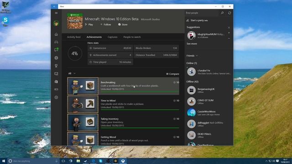Viewport: 292px width, 164px height.
Task: Open suggested user IdugUpYourMUM
Action: click(x=206, y=36)
